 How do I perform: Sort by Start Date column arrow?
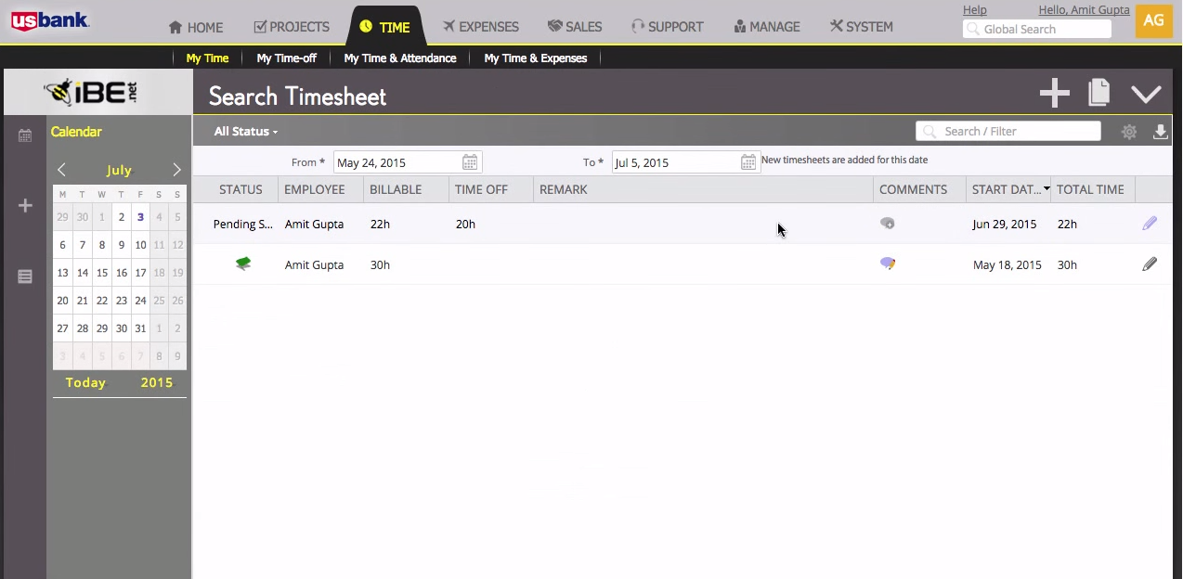1046,189
